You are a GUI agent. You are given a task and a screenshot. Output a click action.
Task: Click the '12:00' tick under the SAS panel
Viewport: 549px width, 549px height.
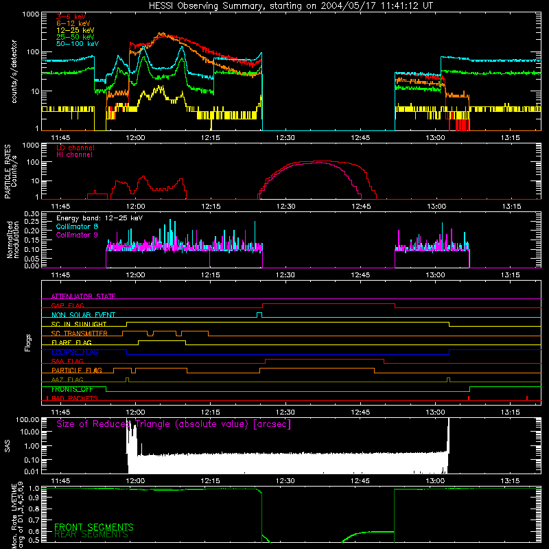135,481
